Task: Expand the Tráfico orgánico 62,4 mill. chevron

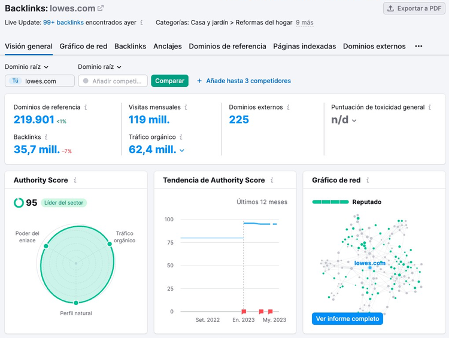Action: click(182, 150)
